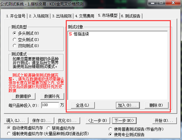
Task: Click 加入 to add test object
Action: click(x=128, y=105)
